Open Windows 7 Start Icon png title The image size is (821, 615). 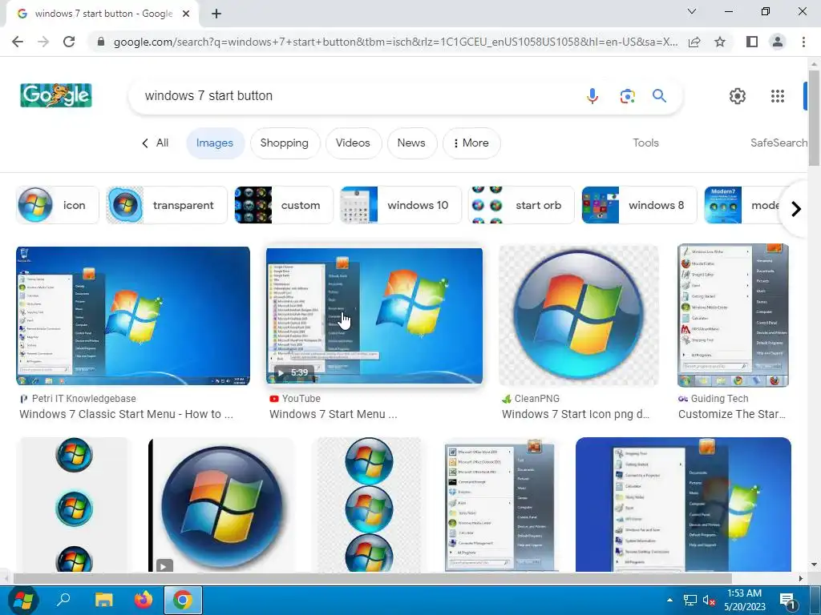point(576,414)
